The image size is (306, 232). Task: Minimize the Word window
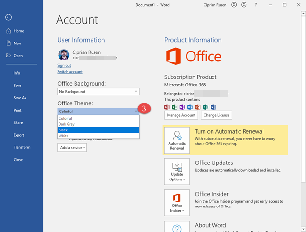click(x=270, y=5)
